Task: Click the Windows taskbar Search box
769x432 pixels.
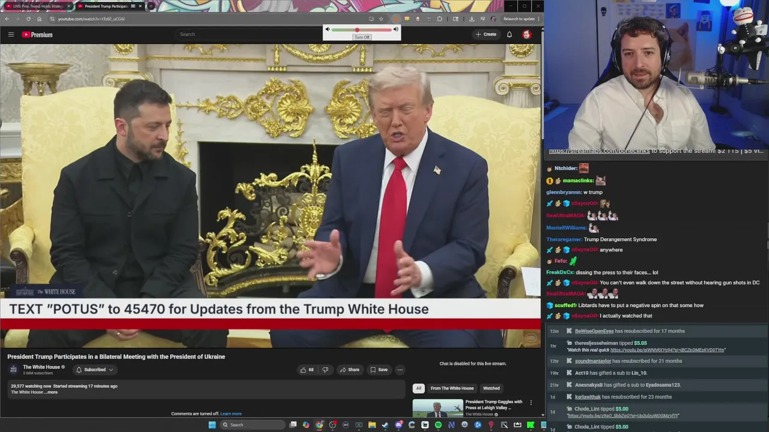Action: 252,425
